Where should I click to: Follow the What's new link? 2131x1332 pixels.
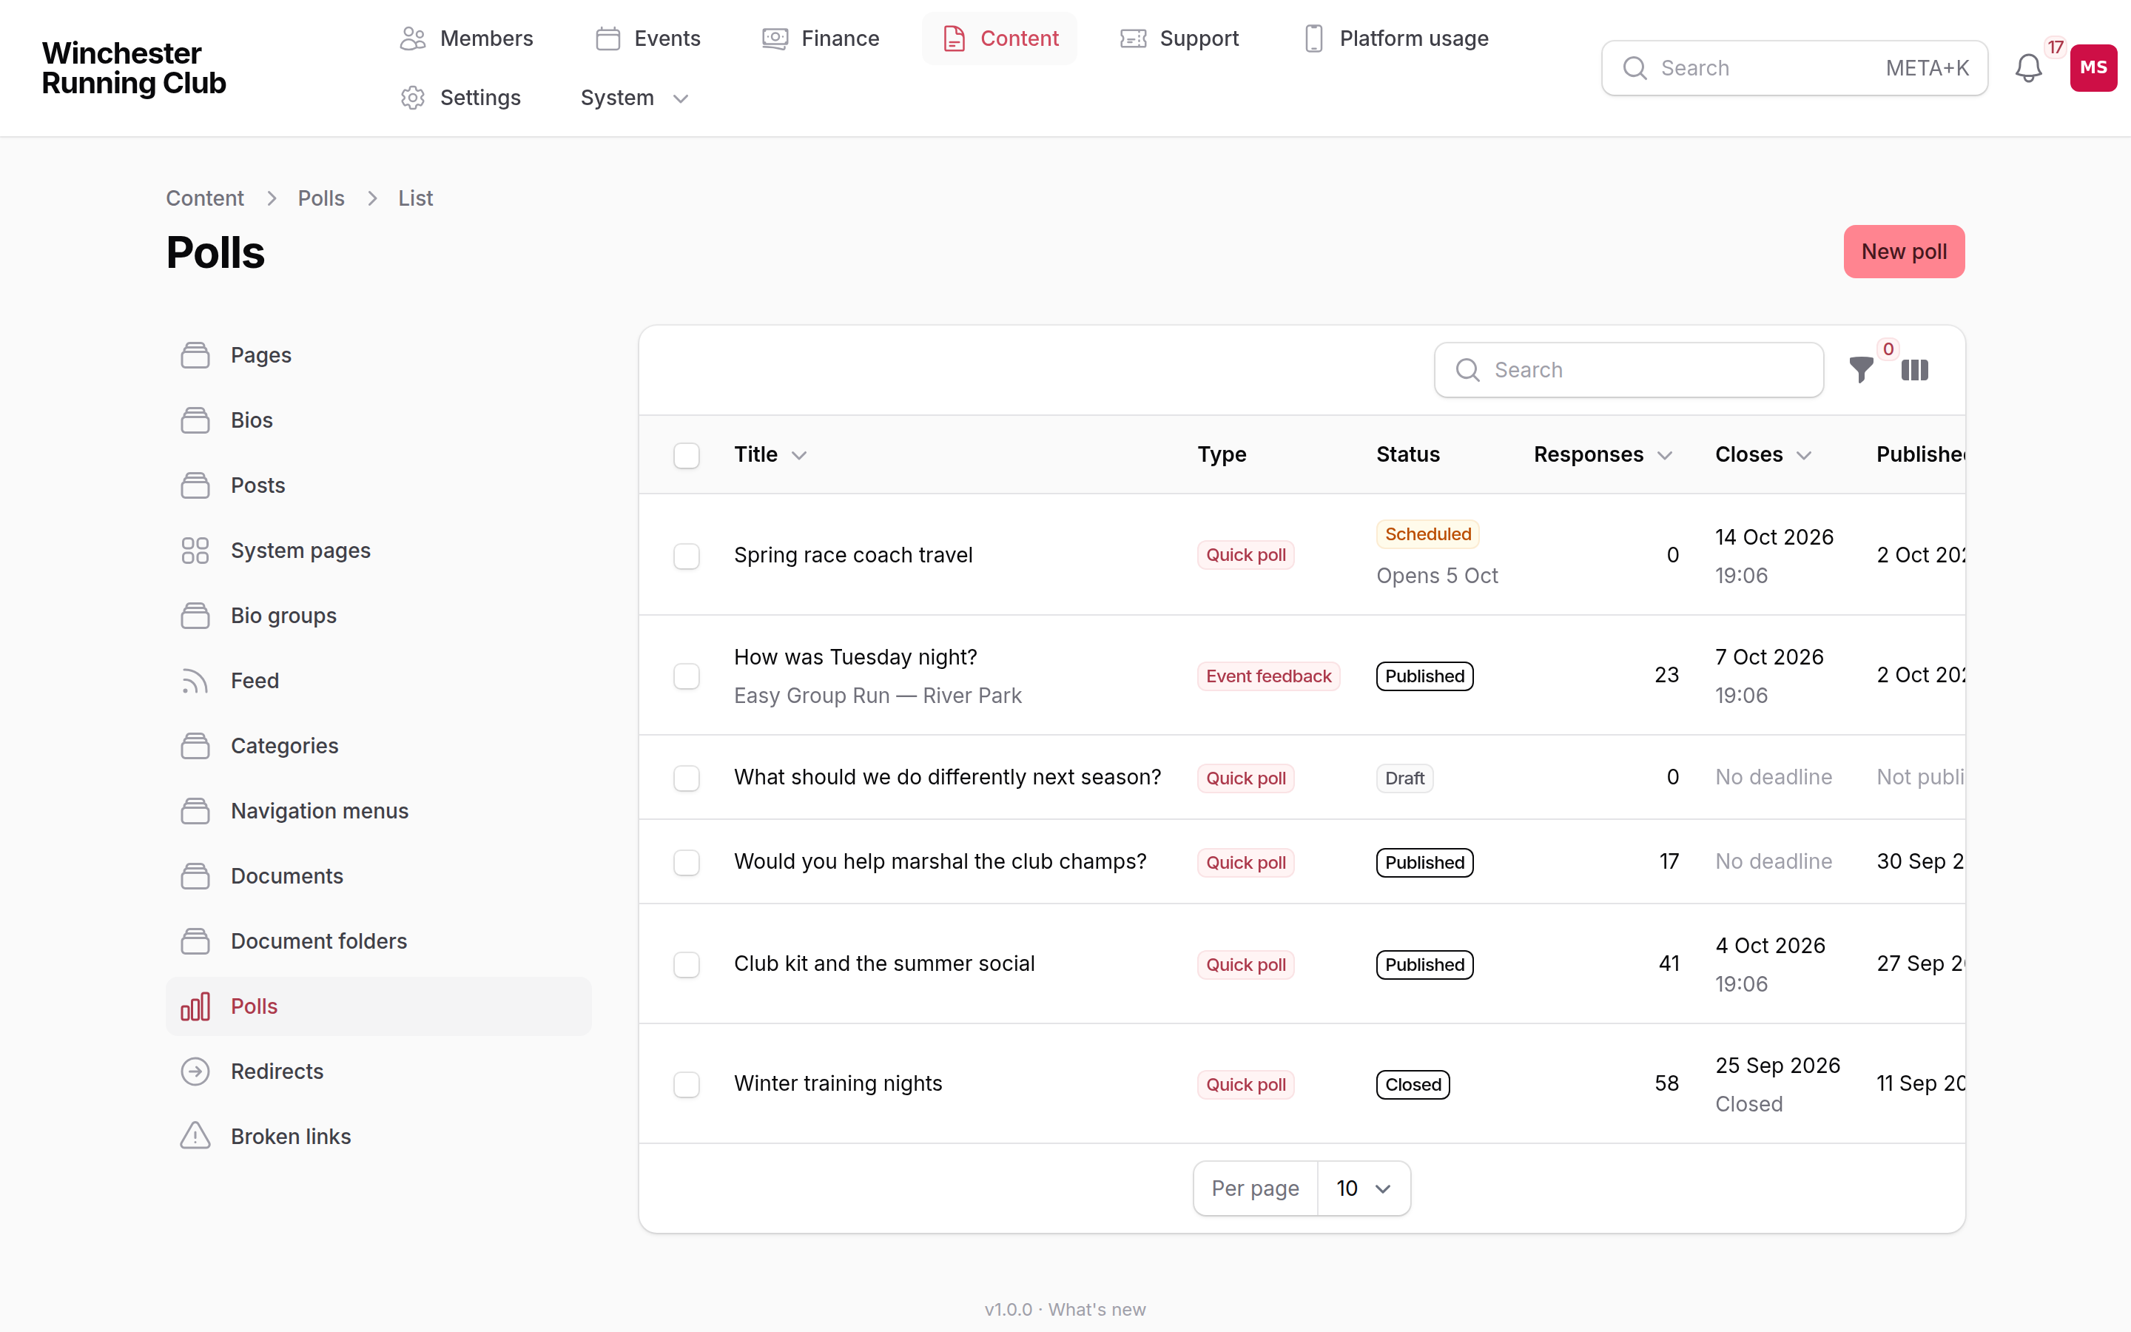1097,1309
